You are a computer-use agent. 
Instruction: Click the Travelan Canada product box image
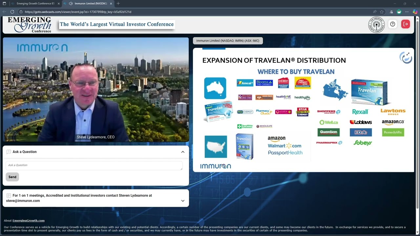(x=371, y=91)
